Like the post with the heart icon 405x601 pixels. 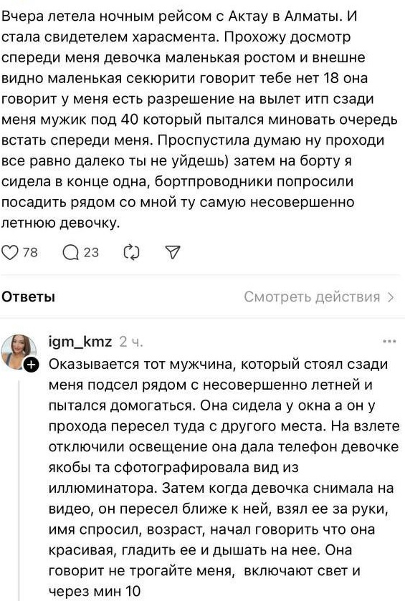10,253
